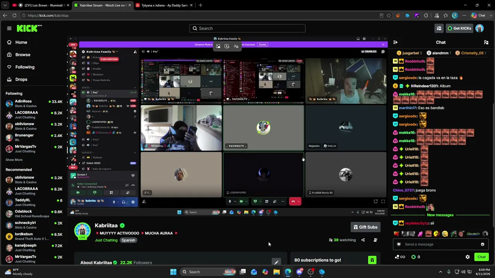Open Odablock in Recommended list

tap(34, 214)
